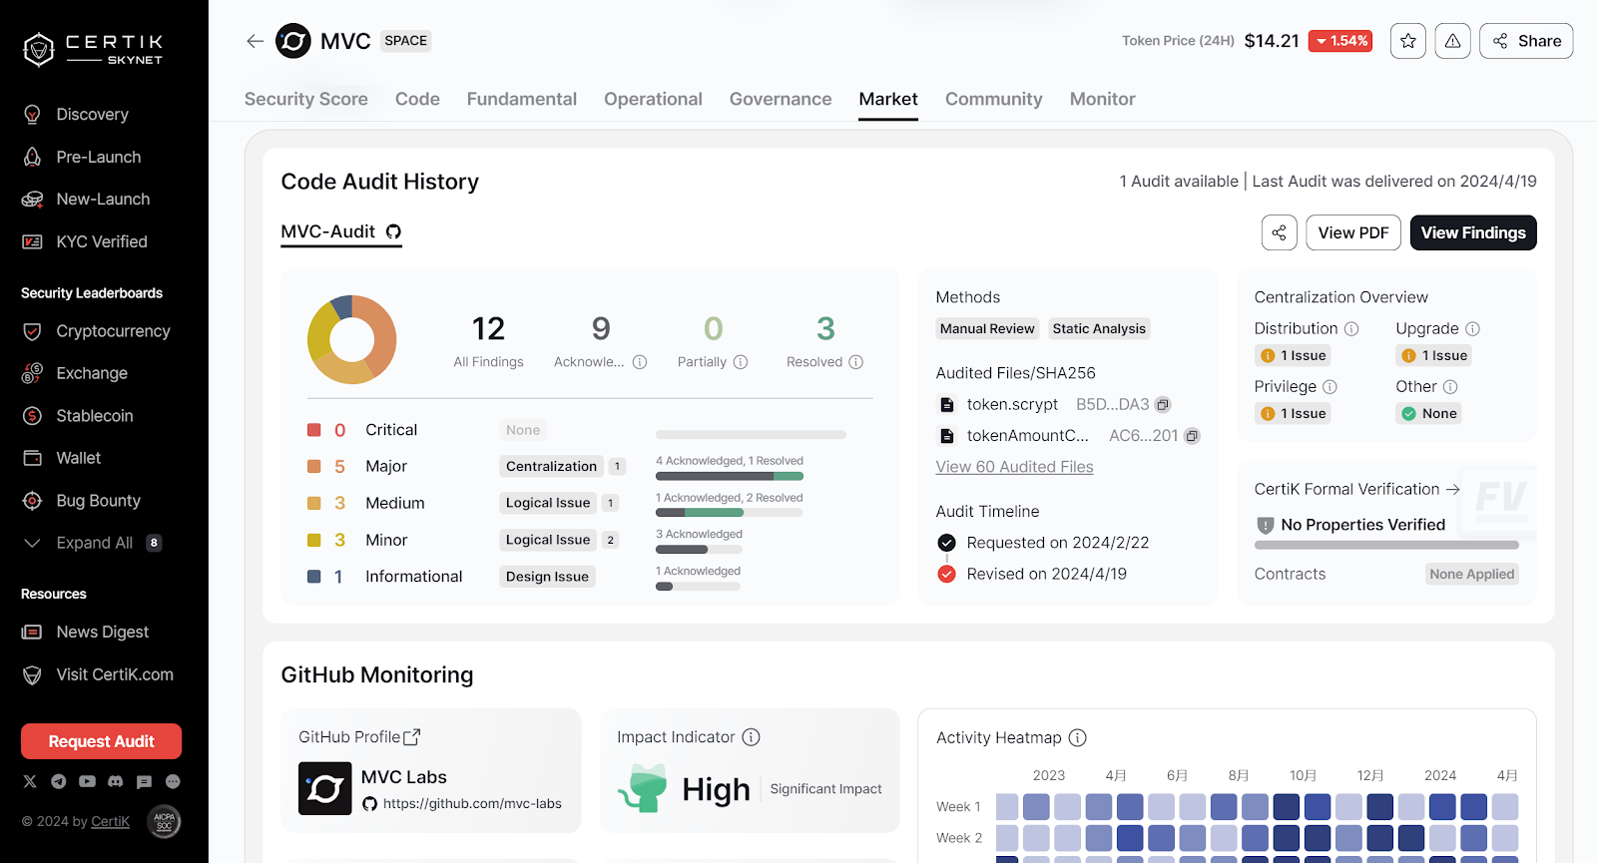This screenshot has width=1597, height=863.
Task: Click View Findings button
Action: click(x=1473, y=232)
